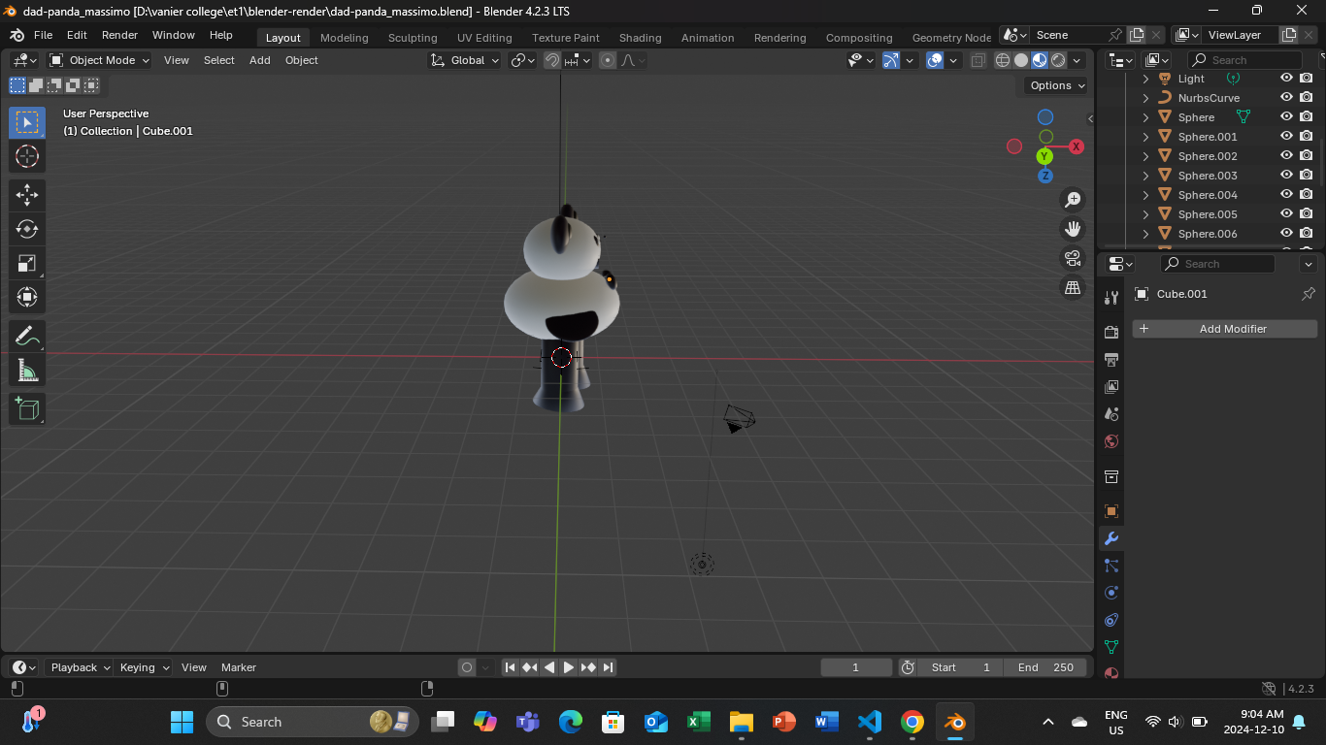The height and width of the screenshot is (745, 1326).
Task: Click the Options button in the viewport
Action: click(1056, 85)
